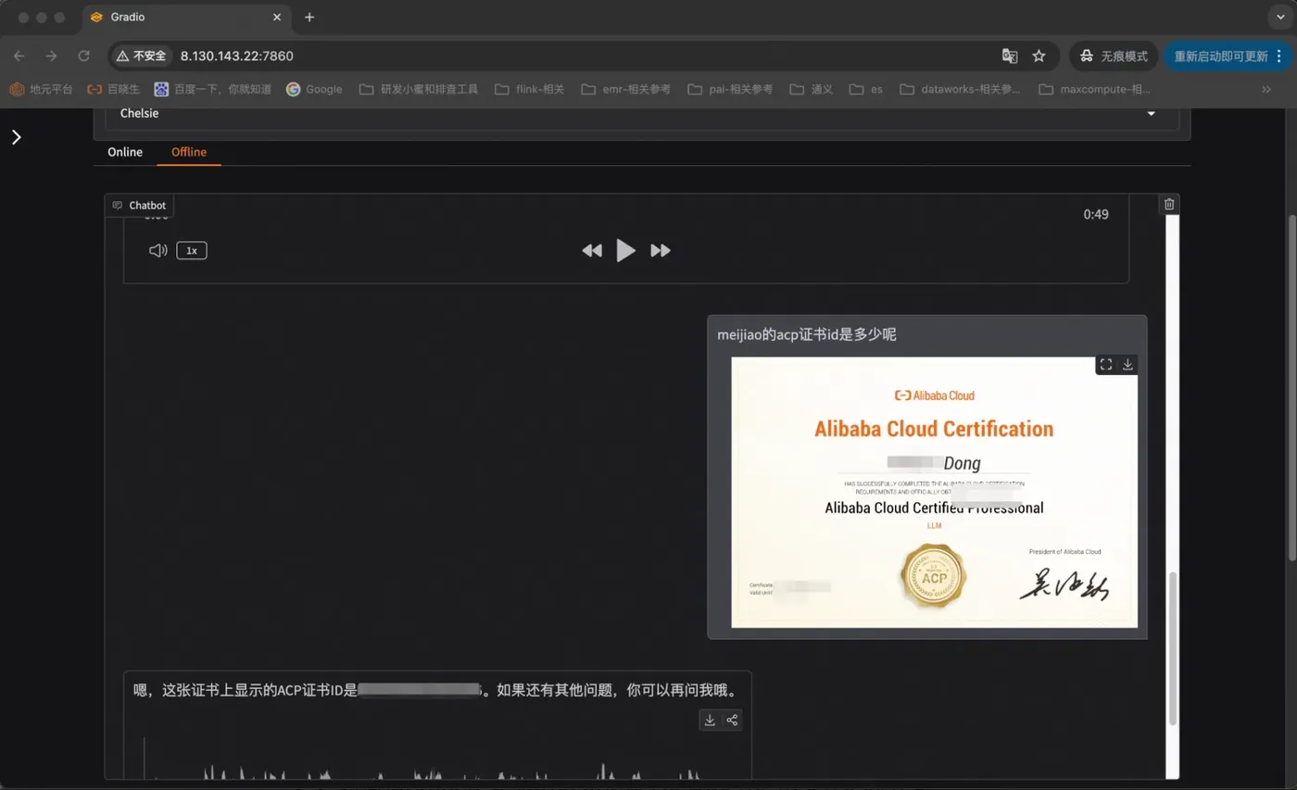Click 重新启动即可更新 update button

click(x=1220, y=56)
